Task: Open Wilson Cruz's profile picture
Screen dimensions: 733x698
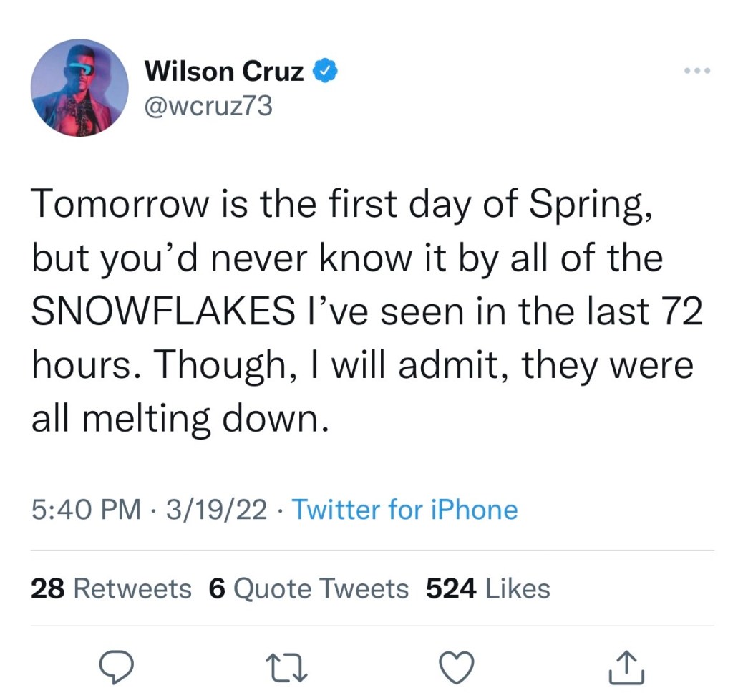Action: pos(79,87)
